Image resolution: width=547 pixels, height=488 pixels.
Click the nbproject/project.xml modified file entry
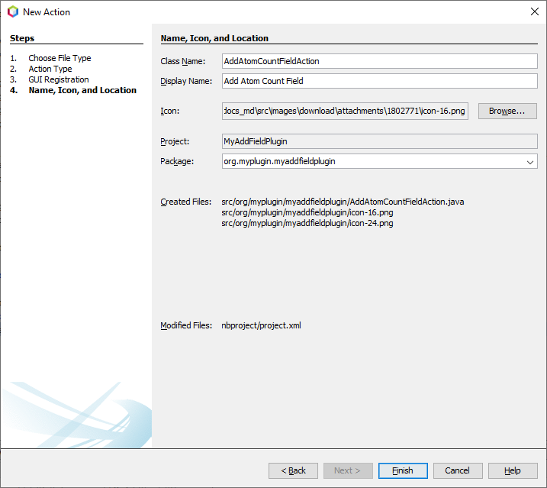(x=261, y=325)
